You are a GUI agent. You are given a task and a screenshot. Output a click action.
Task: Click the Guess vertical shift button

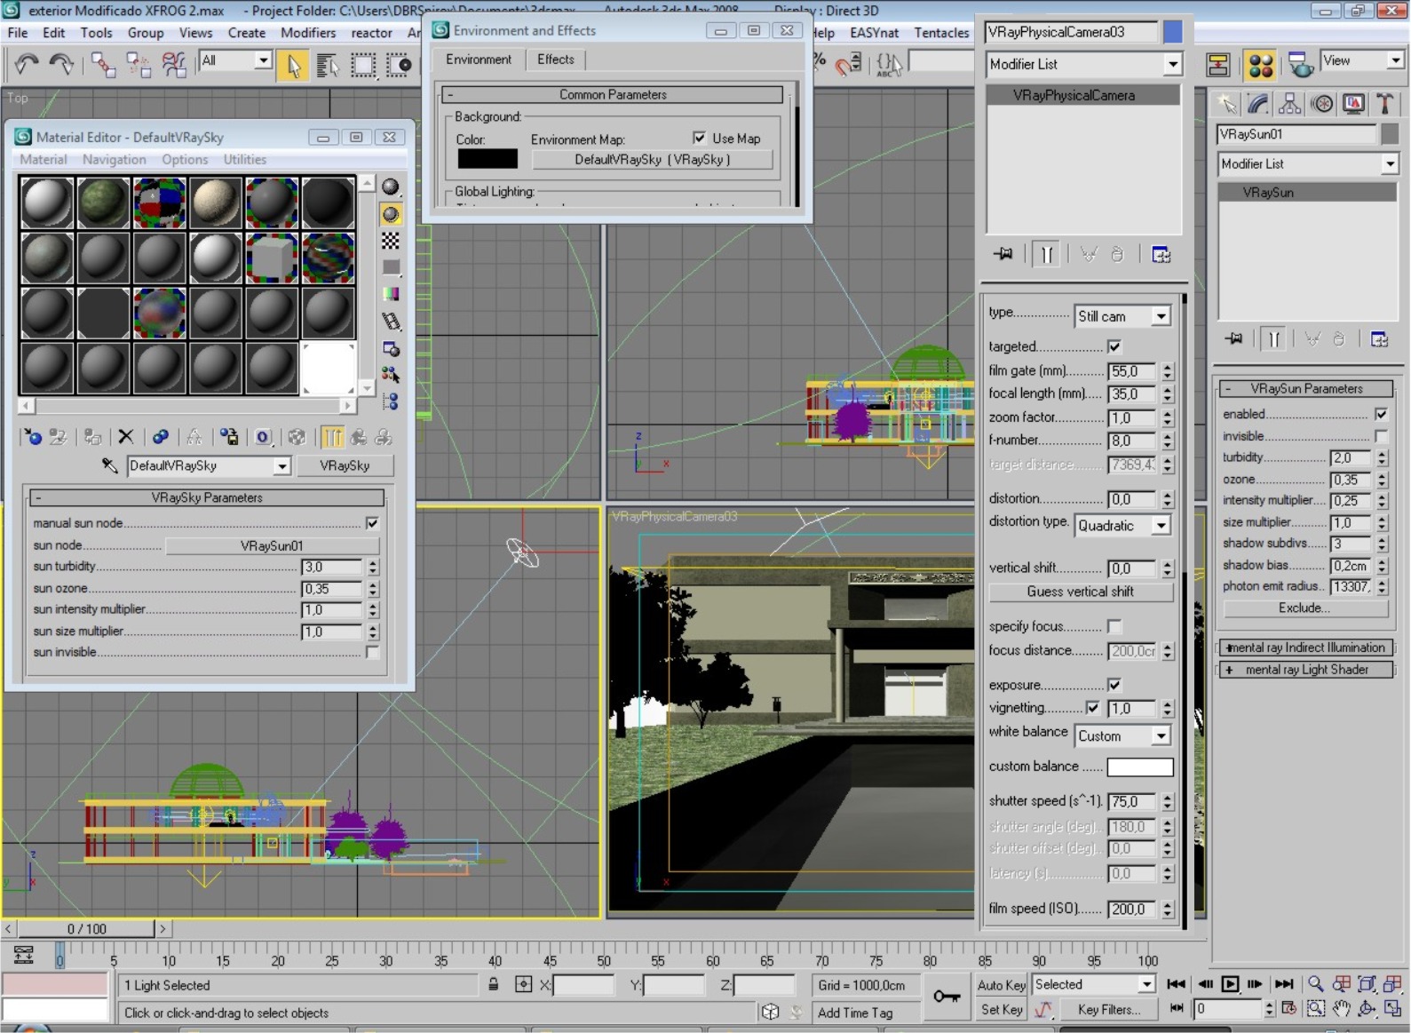click(x=1080, y=592)
